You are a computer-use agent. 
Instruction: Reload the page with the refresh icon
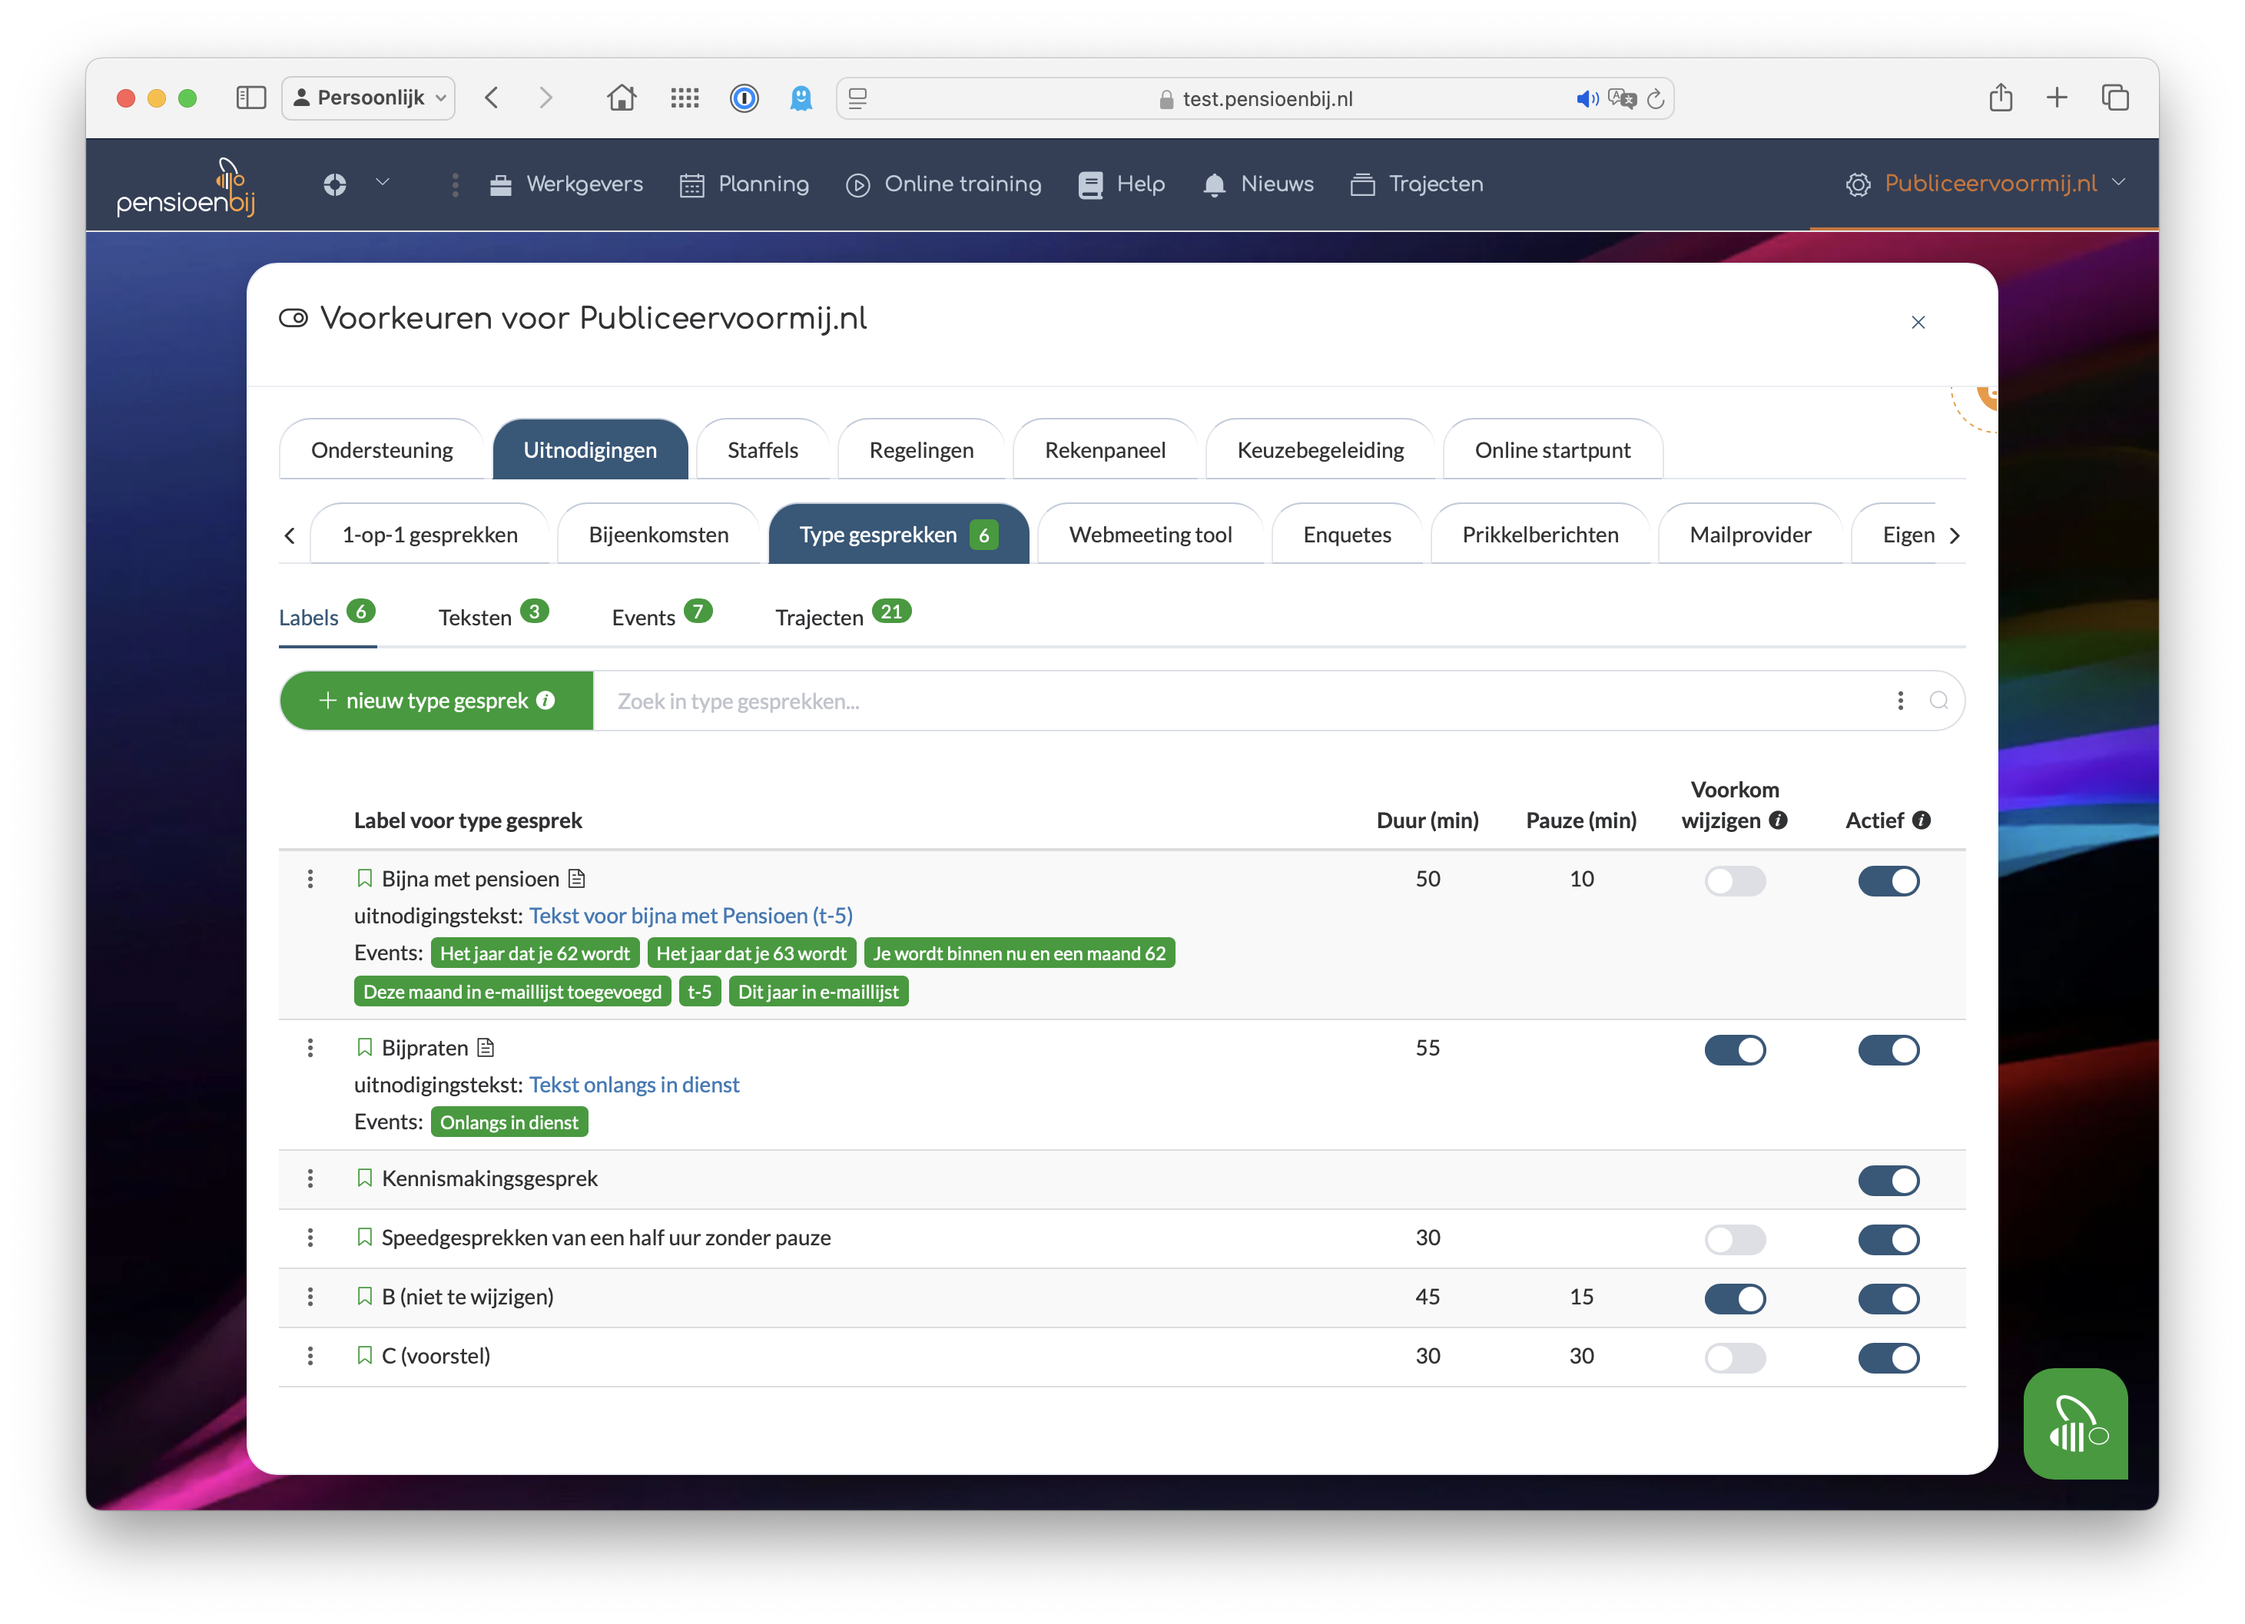click(x=1655, y=99)
